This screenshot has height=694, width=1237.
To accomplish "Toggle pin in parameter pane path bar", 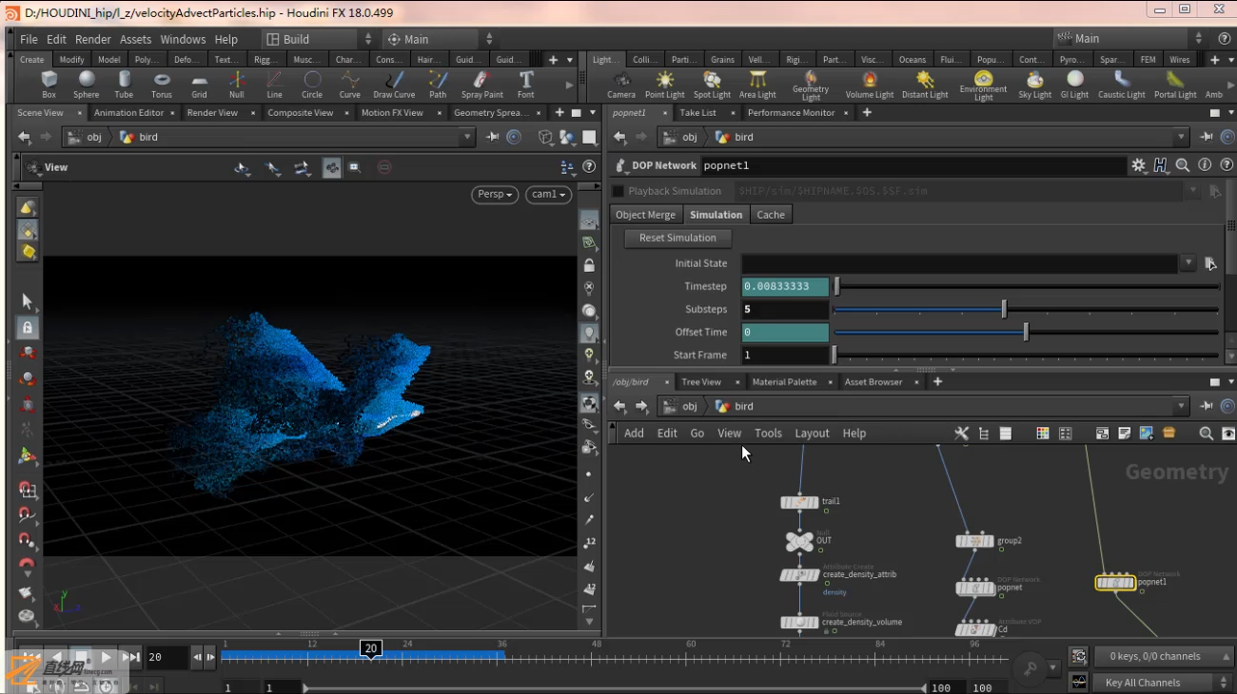I will (1207, 137).
